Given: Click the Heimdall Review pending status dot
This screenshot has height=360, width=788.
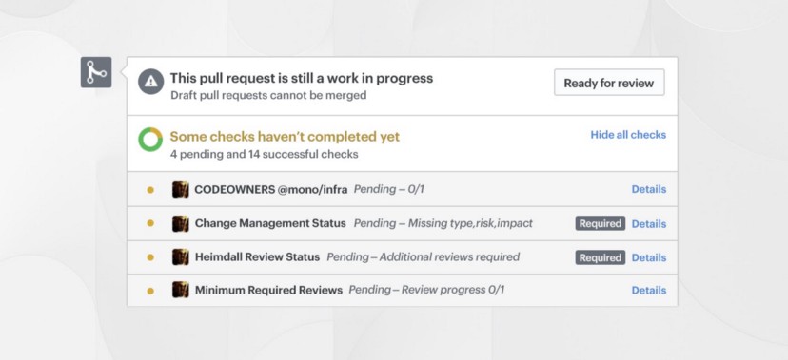Looking at the screenshot, I should [150, 257].
